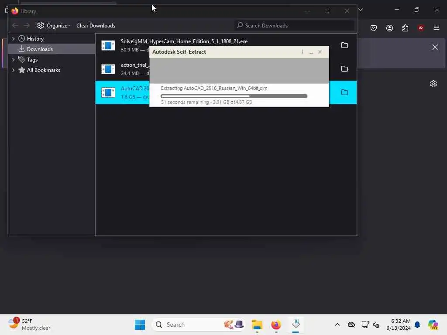Click Clear Downloads button
This screenshot has height=335, width=447.
point(96,26)
